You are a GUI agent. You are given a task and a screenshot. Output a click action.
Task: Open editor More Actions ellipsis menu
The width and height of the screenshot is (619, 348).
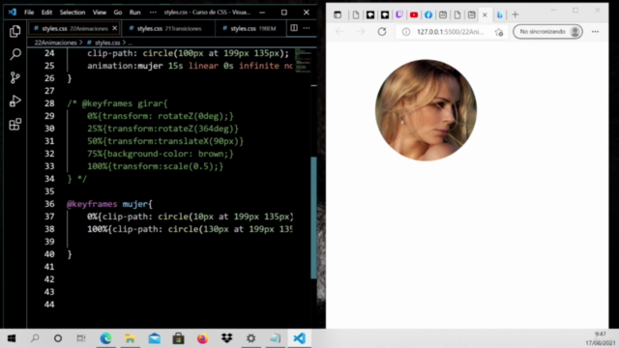[x=307, y=28]
